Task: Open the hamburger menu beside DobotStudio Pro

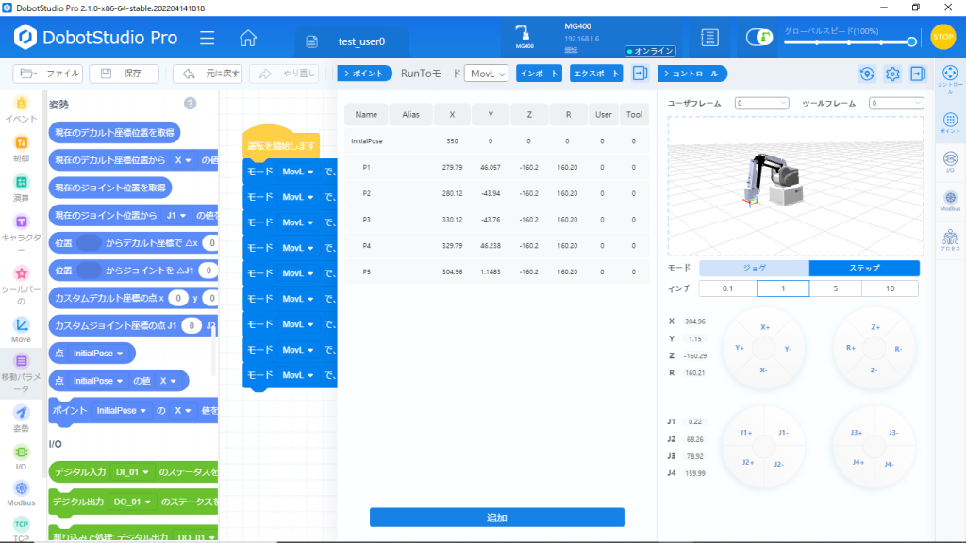Action: (207, 38)
